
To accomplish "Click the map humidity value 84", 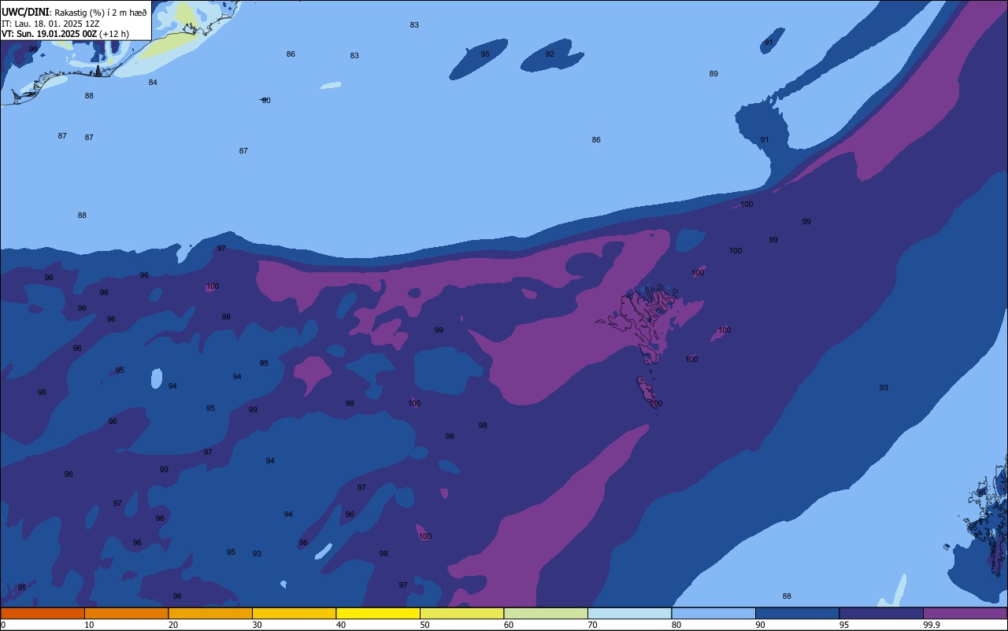I will coord(153,83).
